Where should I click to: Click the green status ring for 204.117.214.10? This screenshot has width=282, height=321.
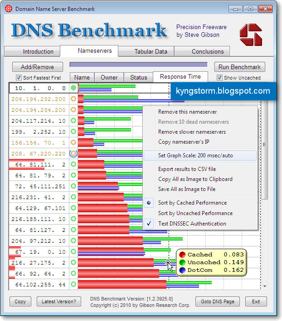[73, 120]
